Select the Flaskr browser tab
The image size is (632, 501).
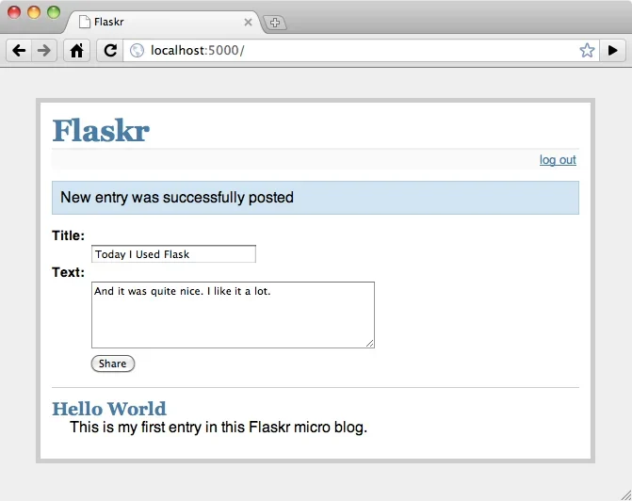(x=163, y=23)
